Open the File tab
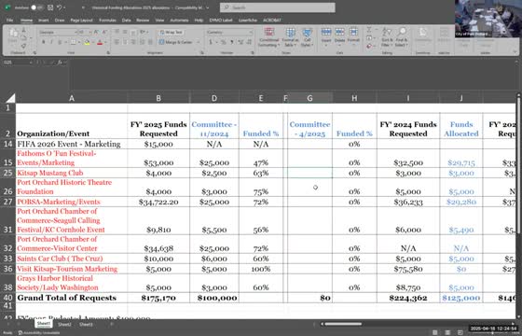The height and width of the screenshot is (336, 522). (x=9, y=20)
